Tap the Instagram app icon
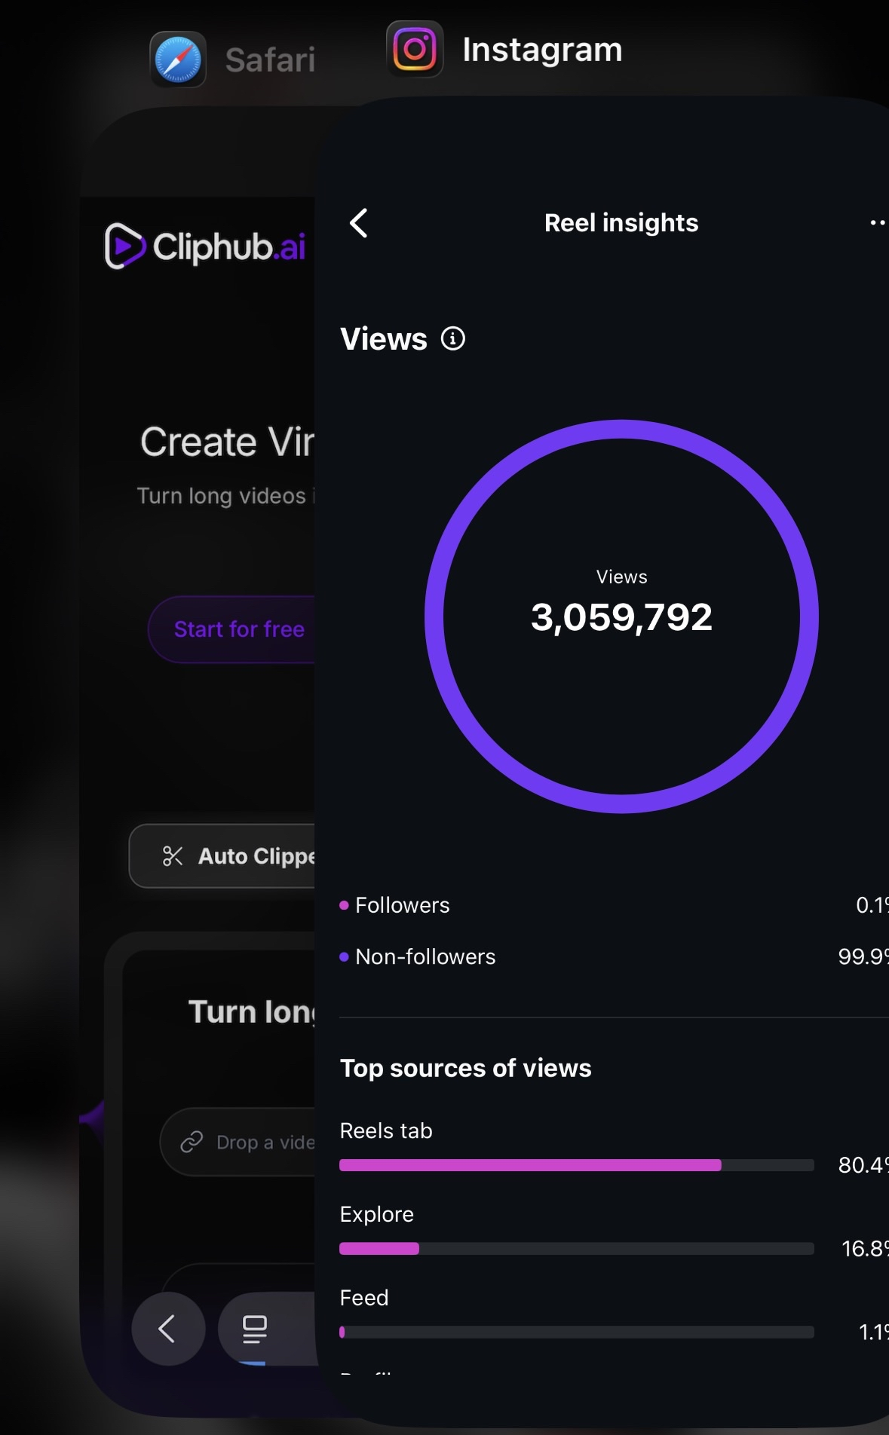This screenshot has height=1435, width=889. click(x=415, y=50)
